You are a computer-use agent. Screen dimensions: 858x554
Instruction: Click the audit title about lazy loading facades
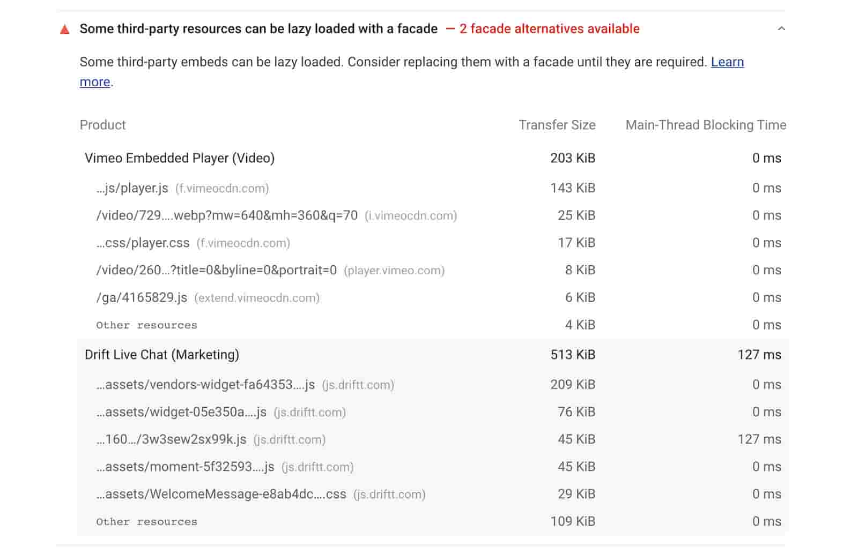point(257,29)
